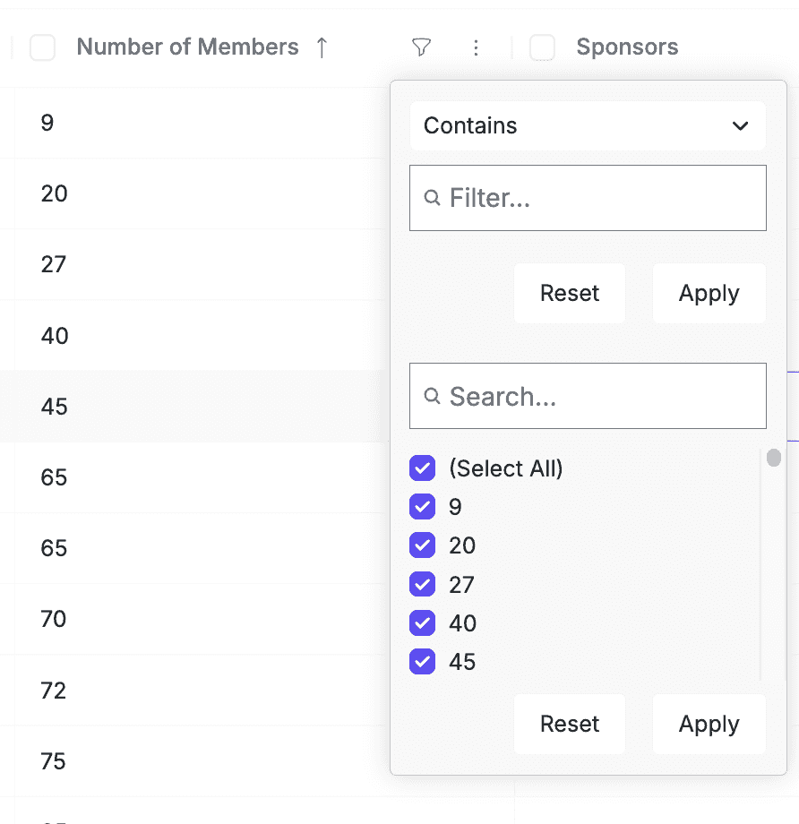Open the three-dot column menu icon
This screenshot has width=799, height=824.
tap(476, 47)
